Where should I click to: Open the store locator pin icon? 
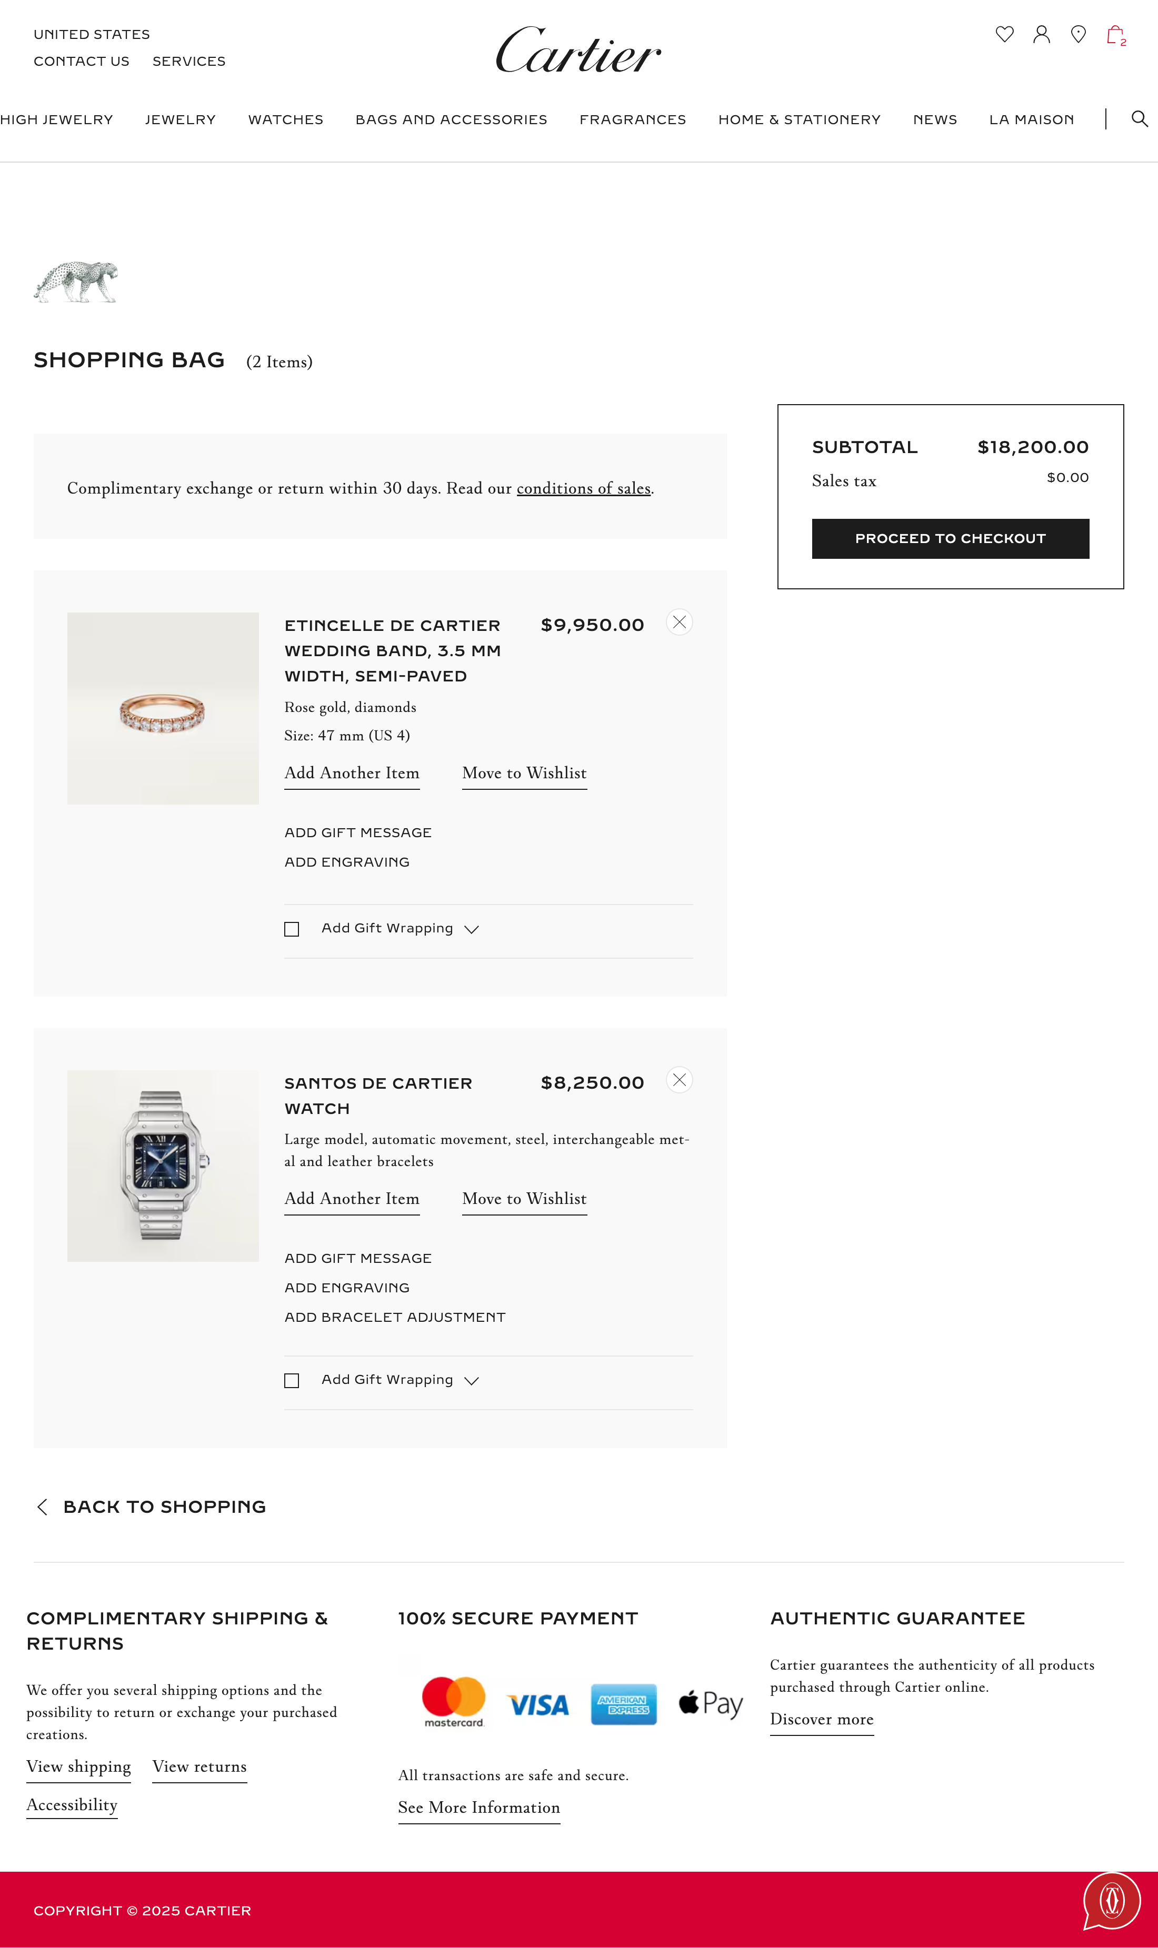tap(1077, 34)
